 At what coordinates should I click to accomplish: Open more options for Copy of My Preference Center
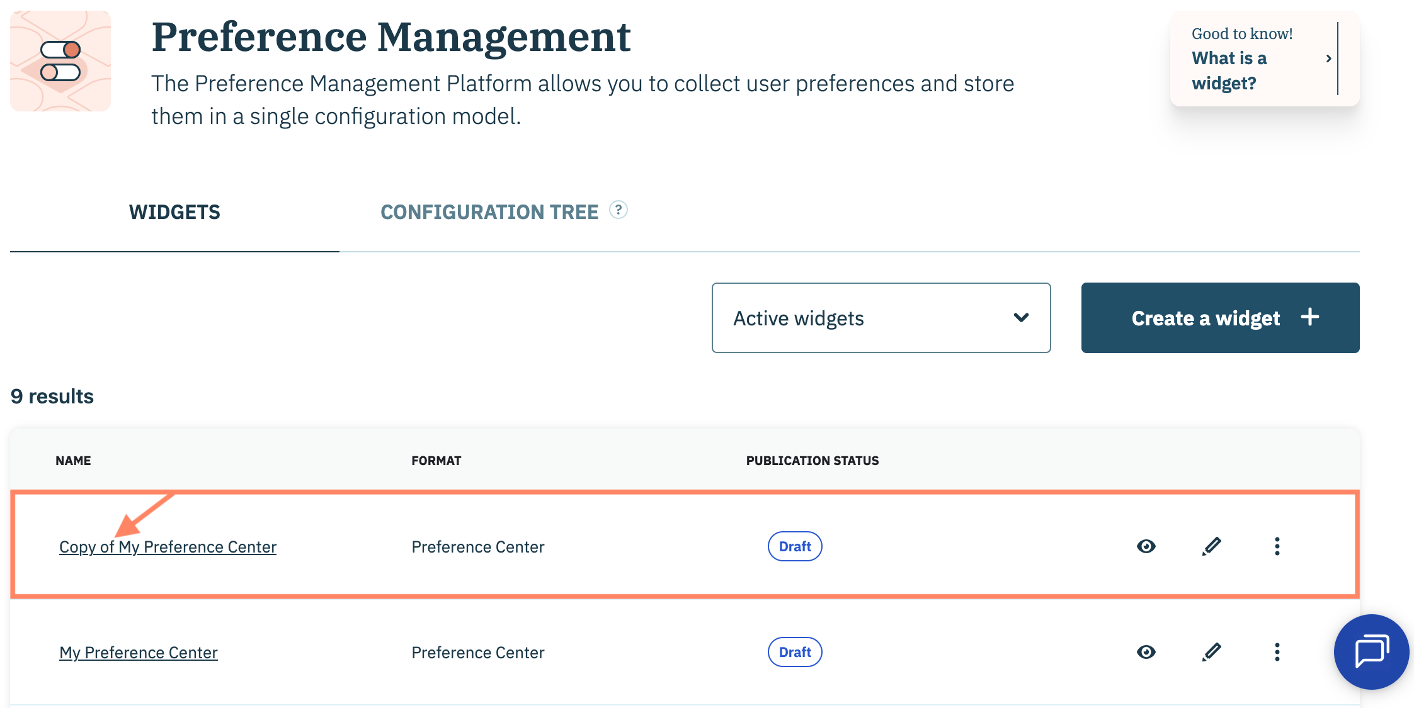coord(1277,546)
